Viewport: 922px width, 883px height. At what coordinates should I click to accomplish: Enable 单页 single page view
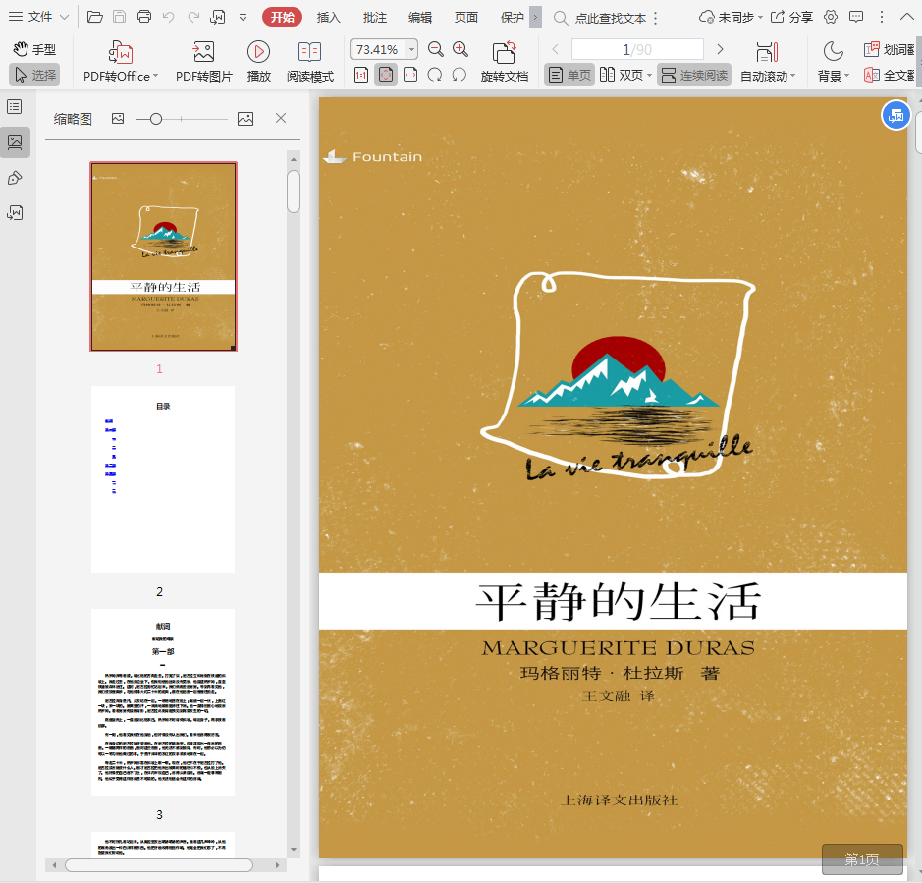569,75
